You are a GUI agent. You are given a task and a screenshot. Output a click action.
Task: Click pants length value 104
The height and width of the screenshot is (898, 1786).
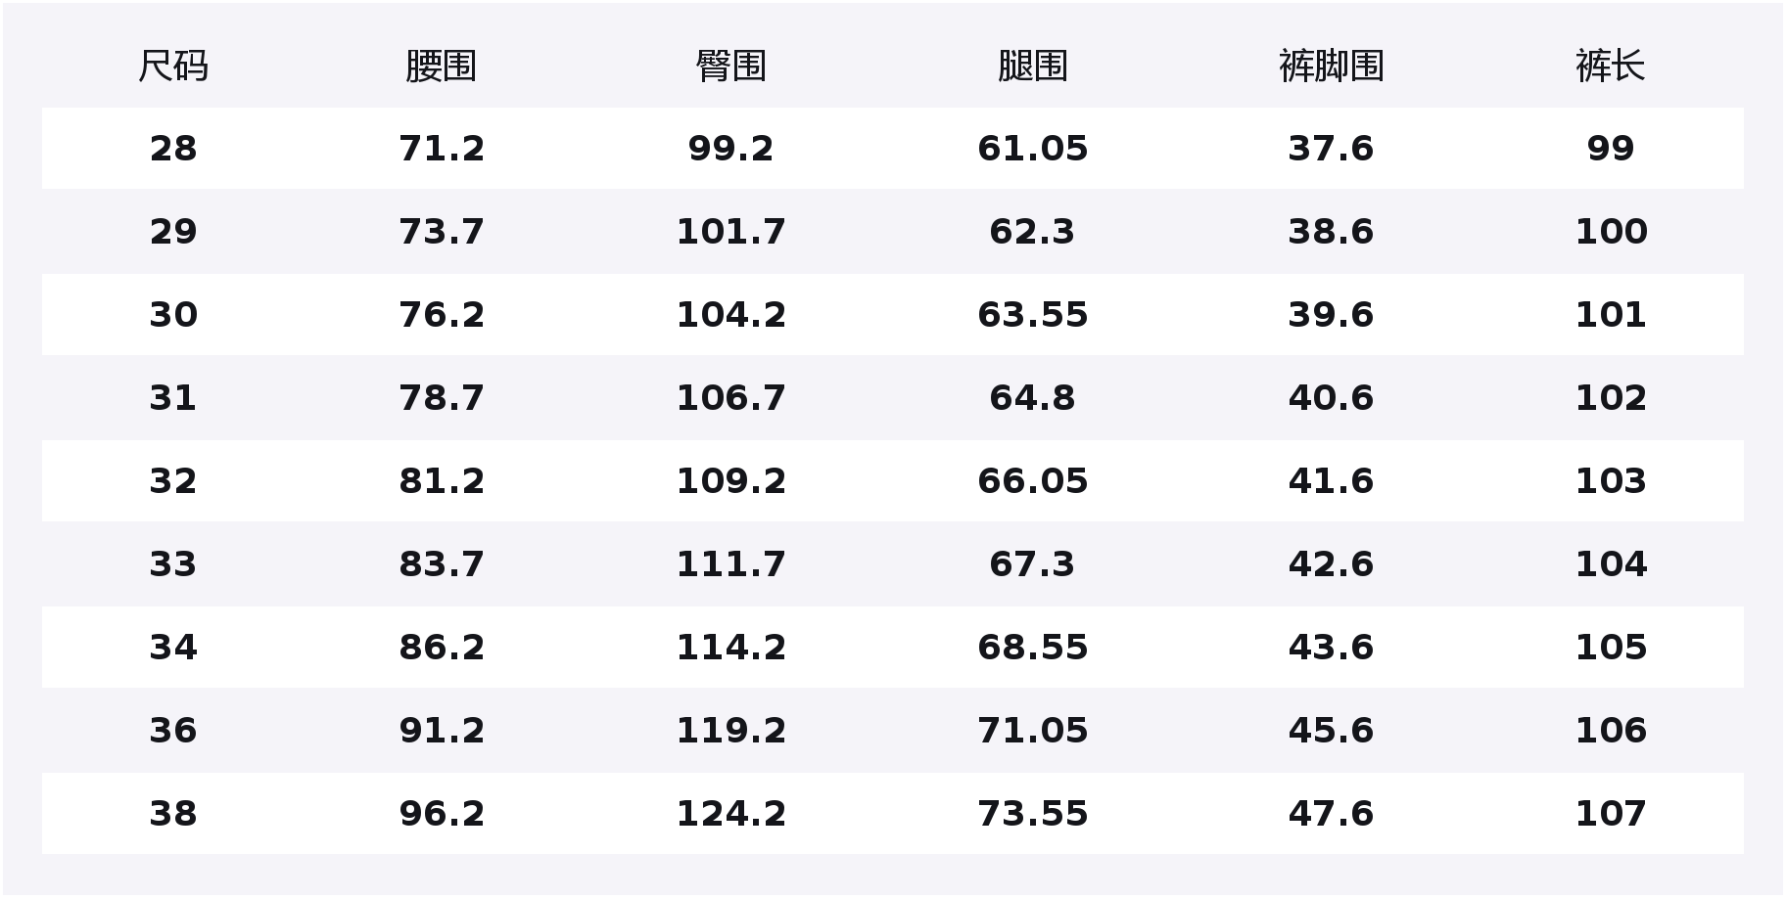point(1611,564)
